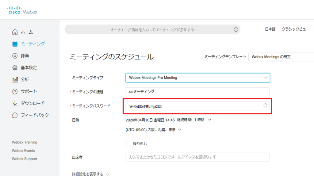This screenshot has width=314, height=176.
Task: Click the meeting info search field
Action: [x=152, y=30]
